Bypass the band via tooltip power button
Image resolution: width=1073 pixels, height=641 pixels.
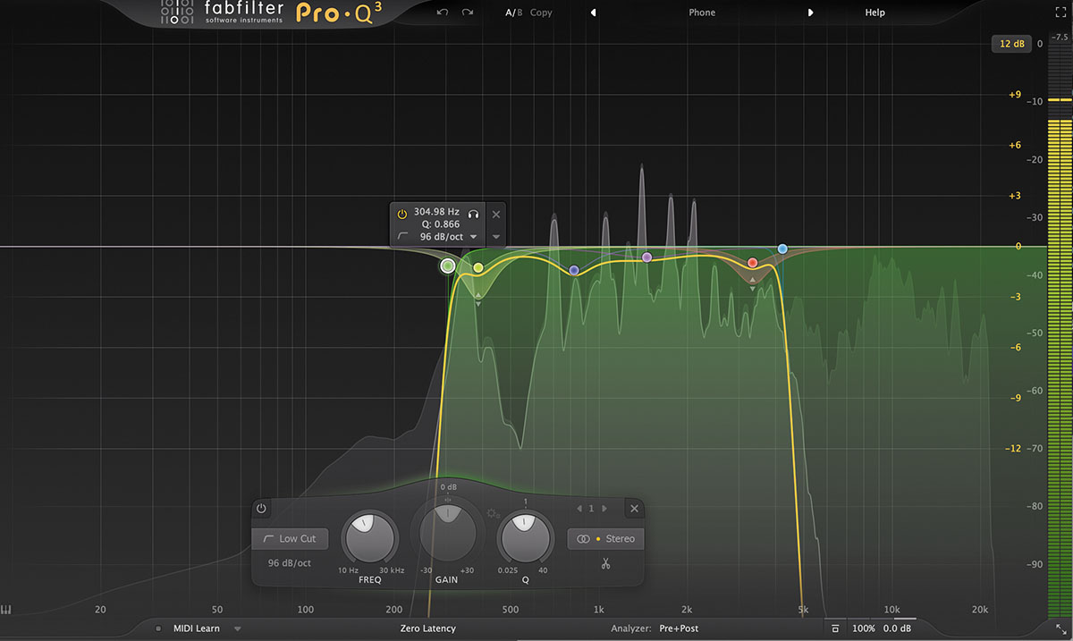tap(402, 214)
